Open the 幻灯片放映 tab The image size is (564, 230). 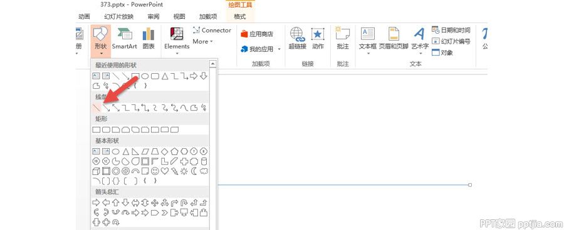tap(118, 16)
